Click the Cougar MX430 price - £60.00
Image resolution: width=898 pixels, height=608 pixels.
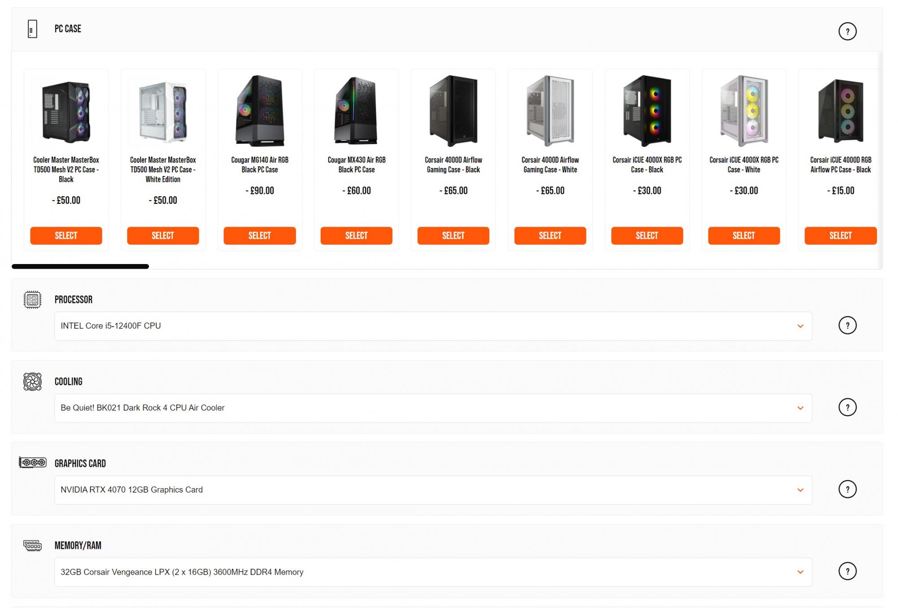pos(357,191)
